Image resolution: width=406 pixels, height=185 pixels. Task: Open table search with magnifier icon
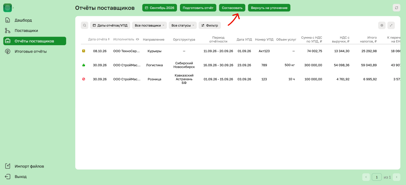pos(85,25)
